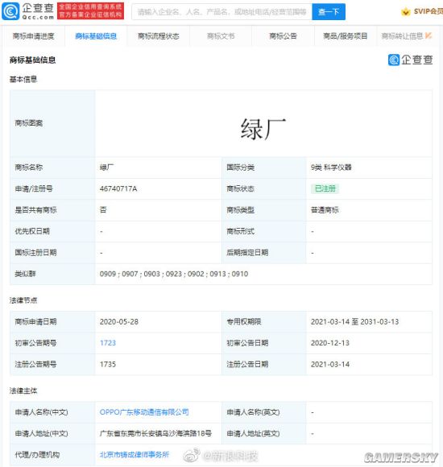
Task: Click the 已注册 status tag
Action: pyautogui.click(x=325, y=188)
